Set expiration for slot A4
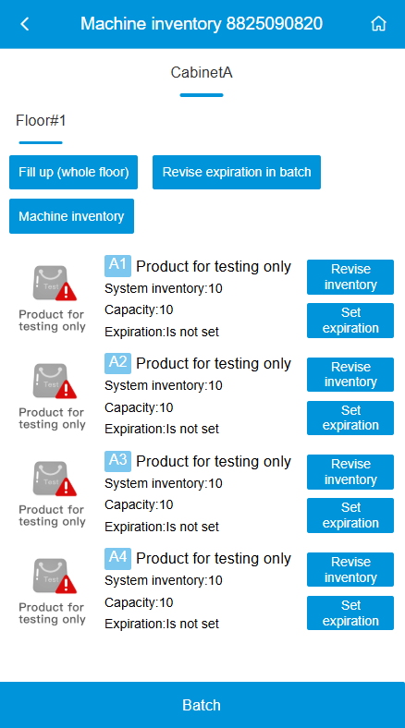405x728 pixels. tap(350, 613)
